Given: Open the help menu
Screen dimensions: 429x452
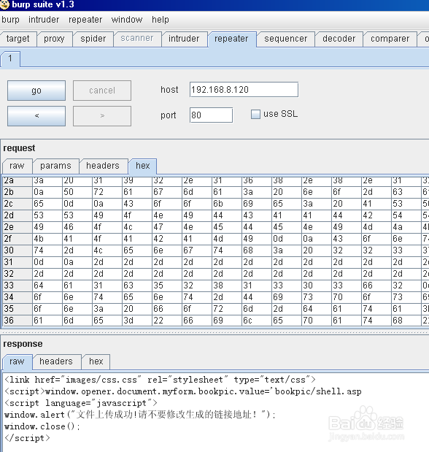Looking at the screenshot, I should (x=161, y=20).
